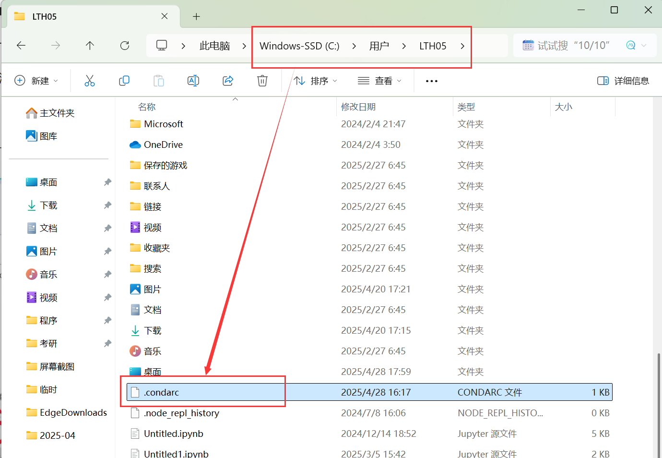Click the Share icon in the toolbar
662x458 pixels.
[228, 80]
